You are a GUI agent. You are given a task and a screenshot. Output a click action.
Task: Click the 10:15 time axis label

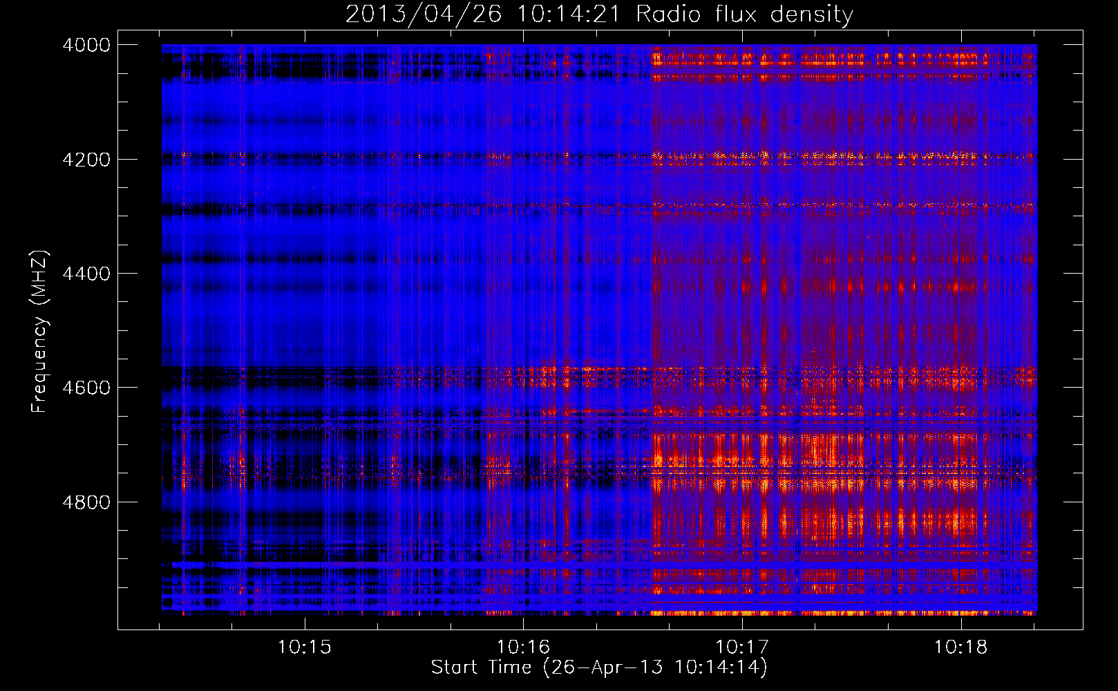point(305,647)
